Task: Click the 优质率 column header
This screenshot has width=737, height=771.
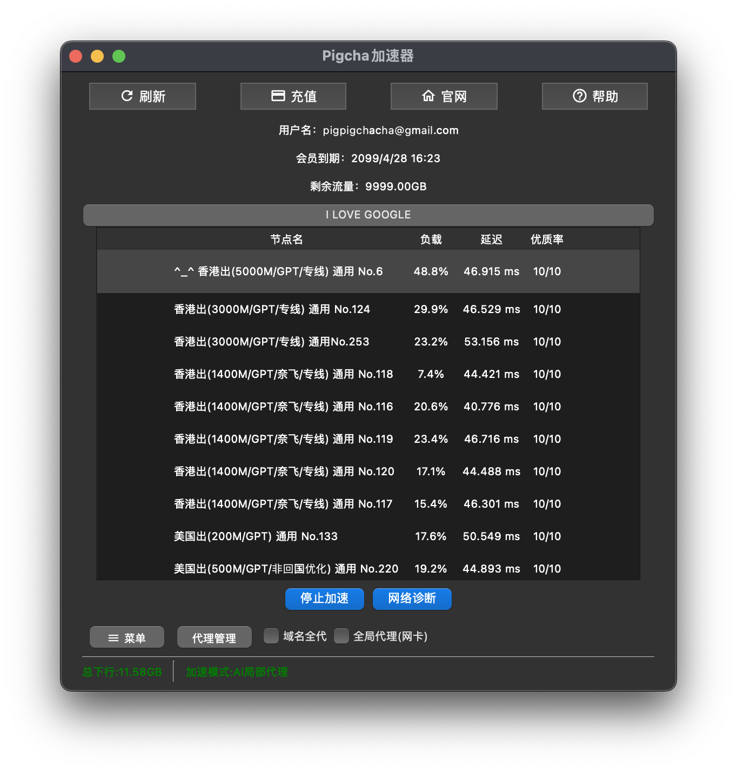Action: click(x=547, y=239)
